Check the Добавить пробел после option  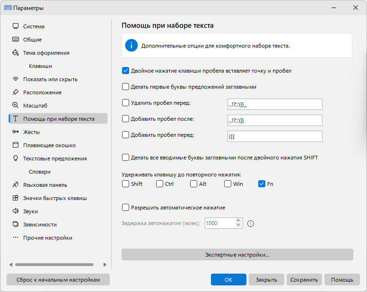[x=125, y=119]
